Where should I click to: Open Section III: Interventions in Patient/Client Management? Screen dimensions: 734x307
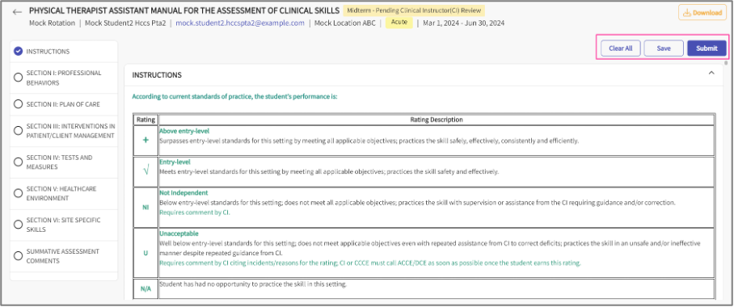point(64,131)
